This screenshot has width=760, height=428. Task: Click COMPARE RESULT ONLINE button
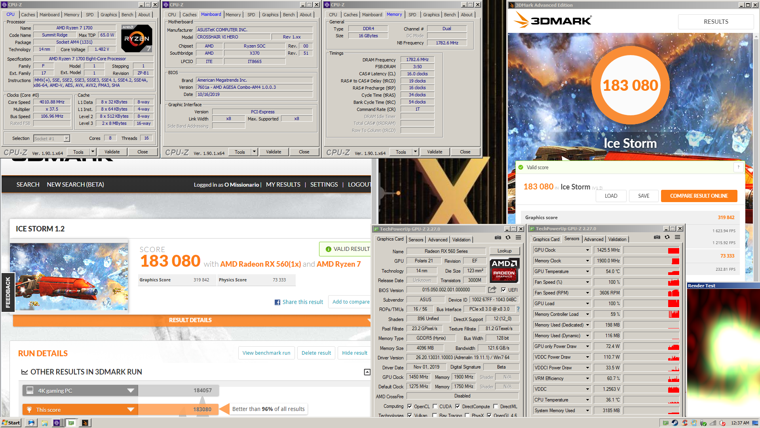pos(699,196)
